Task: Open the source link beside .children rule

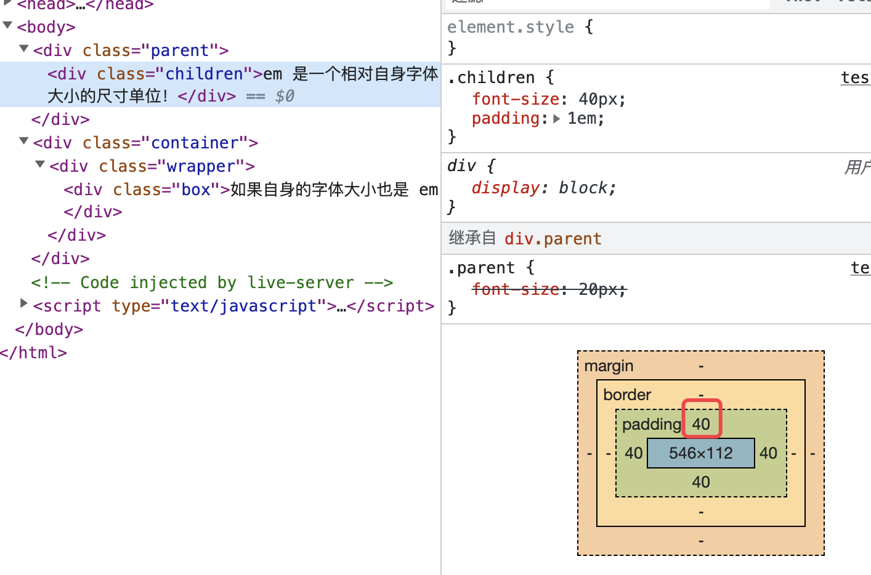Action: click(855, 78)
